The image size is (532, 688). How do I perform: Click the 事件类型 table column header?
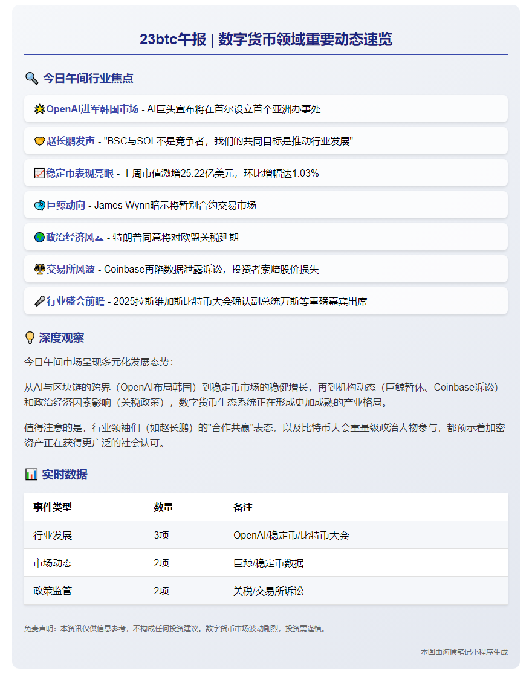point(53,507)
